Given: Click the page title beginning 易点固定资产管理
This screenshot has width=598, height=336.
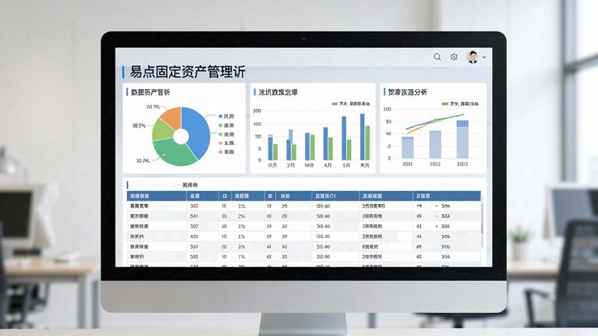Looking at the screenshot, I should coord(187,72).
